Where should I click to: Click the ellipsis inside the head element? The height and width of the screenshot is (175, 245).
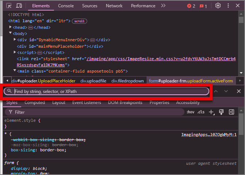tap(31, 28)
